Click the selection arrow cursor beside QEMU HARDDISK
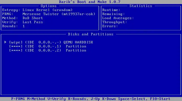Screen dimensions: 182x101 [5, 42]
